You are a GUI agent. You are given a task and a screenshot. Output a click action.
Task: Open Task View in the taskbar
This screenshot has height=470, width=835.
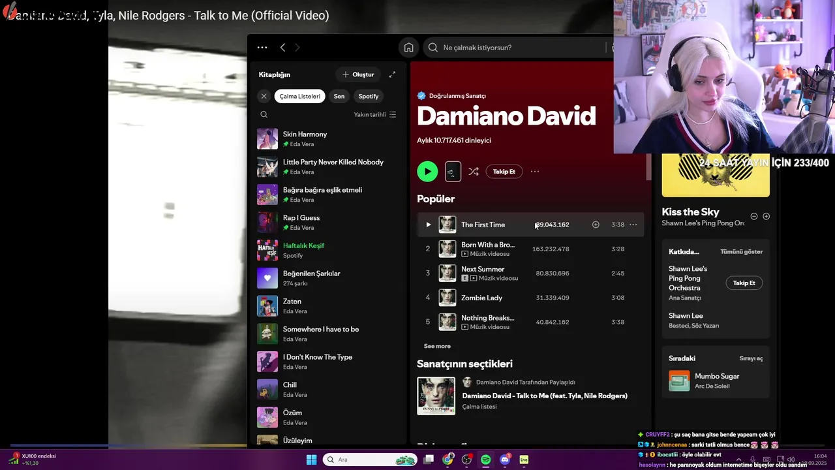[429, 460]
